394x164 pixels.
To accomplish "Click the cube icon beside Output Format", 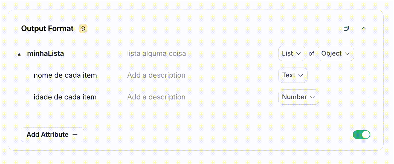I will (83, 28).
